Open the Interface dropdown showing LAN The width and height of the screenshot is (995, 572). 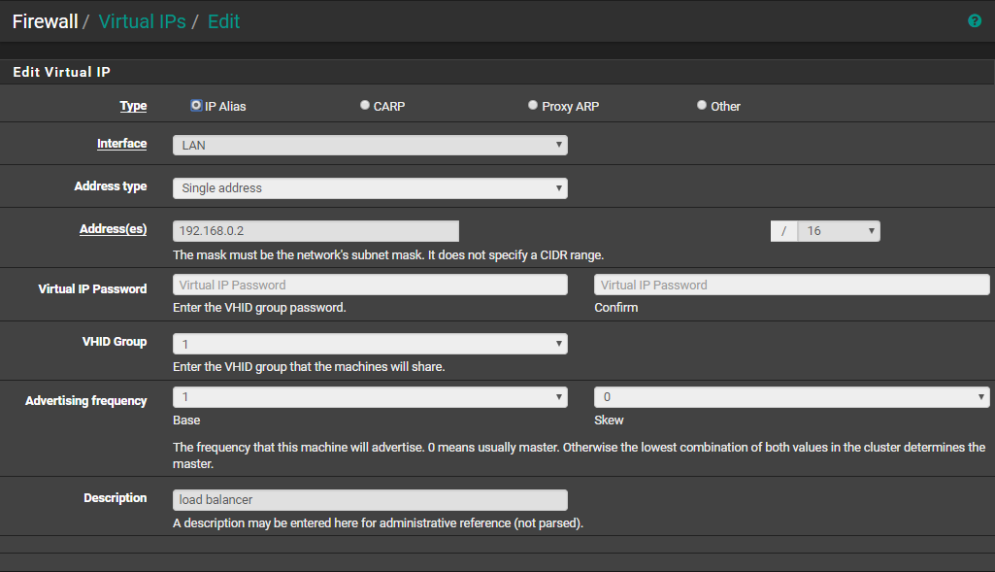pyautogui.click(x=369, y=145)
